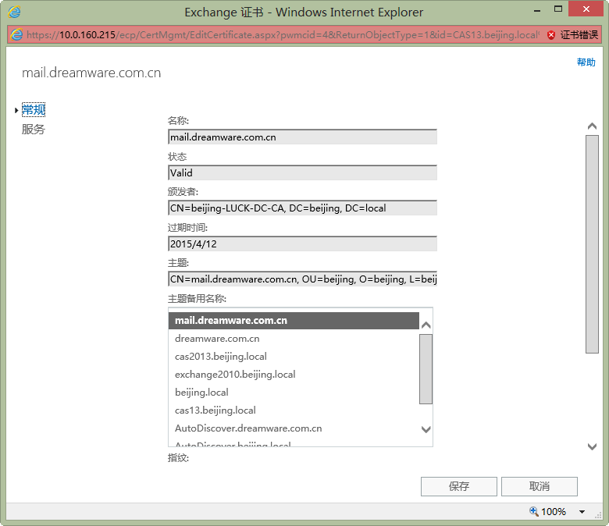This screenshot has width=609, height=526.
Task: Select cas13.beijing.local list entry
Action: (x=294, y=410)
